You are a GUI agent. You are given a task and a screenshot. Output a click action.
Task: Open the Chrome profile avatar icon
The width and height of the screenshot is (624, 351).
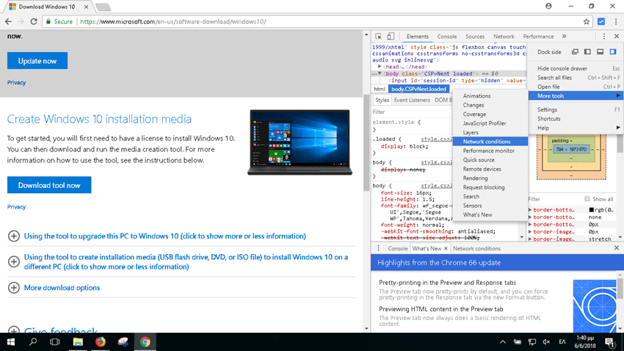[x=548, y=6]
